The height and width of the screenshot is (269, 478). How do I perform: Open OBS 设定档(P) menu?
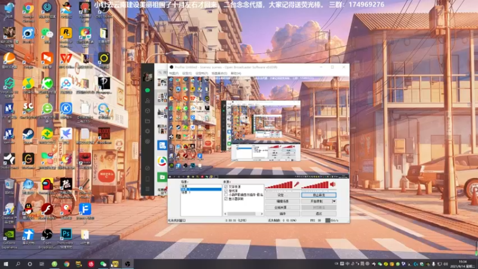click(201, 74)
